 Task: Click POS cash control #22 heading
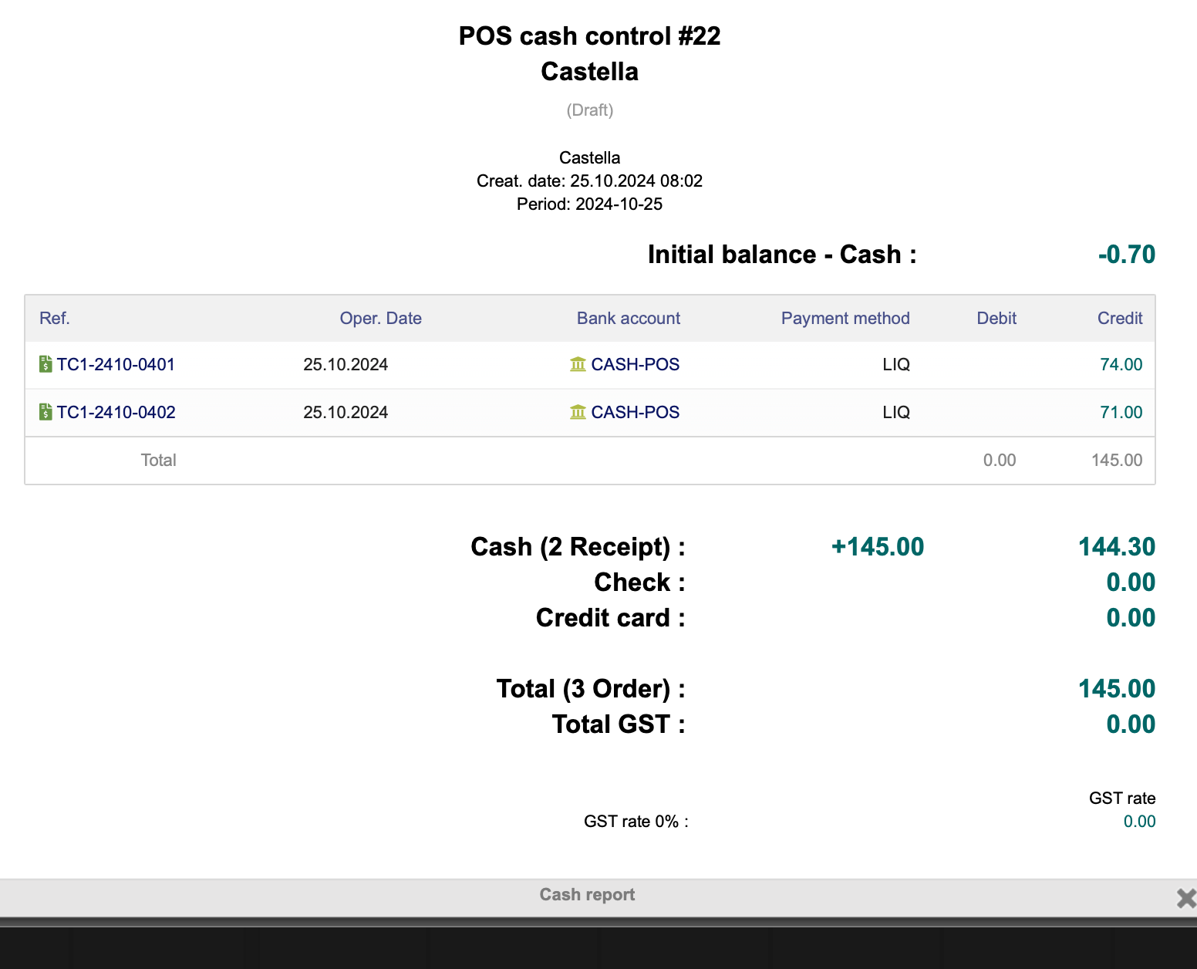[x=589, y=36]
